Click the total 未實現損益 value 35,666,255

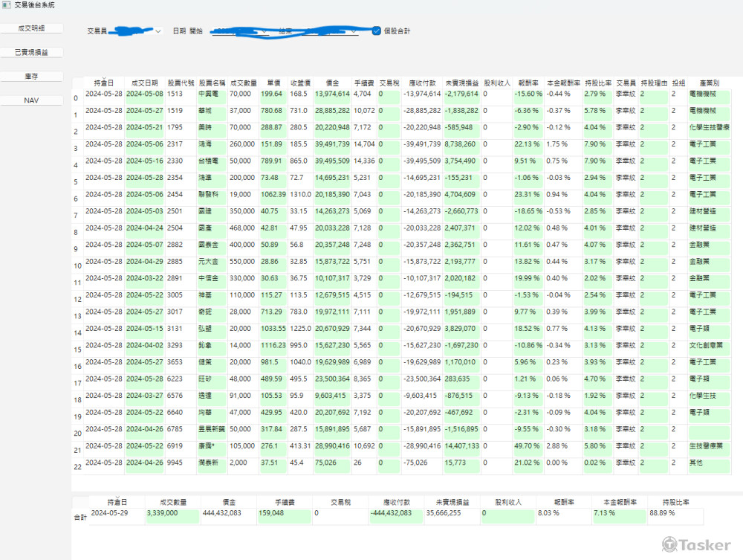pyautogui.click(x=451, y=513)
